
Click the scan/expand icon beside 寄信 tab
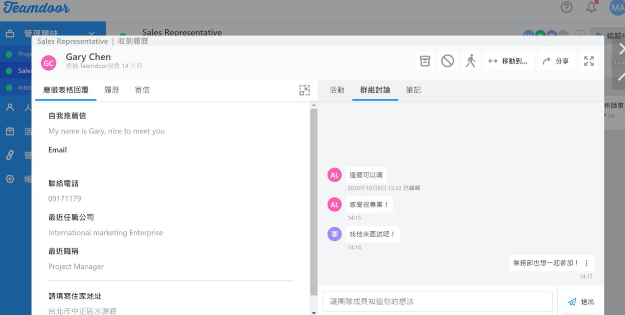click(x=305, y=90)
